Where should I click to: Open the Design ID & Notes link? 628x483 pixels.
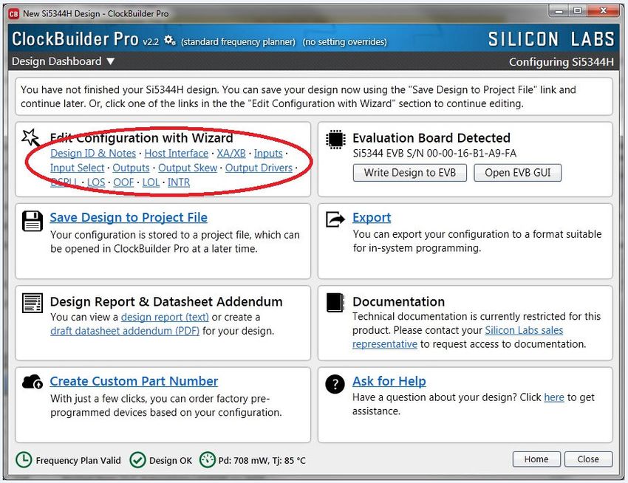point(93,154)
